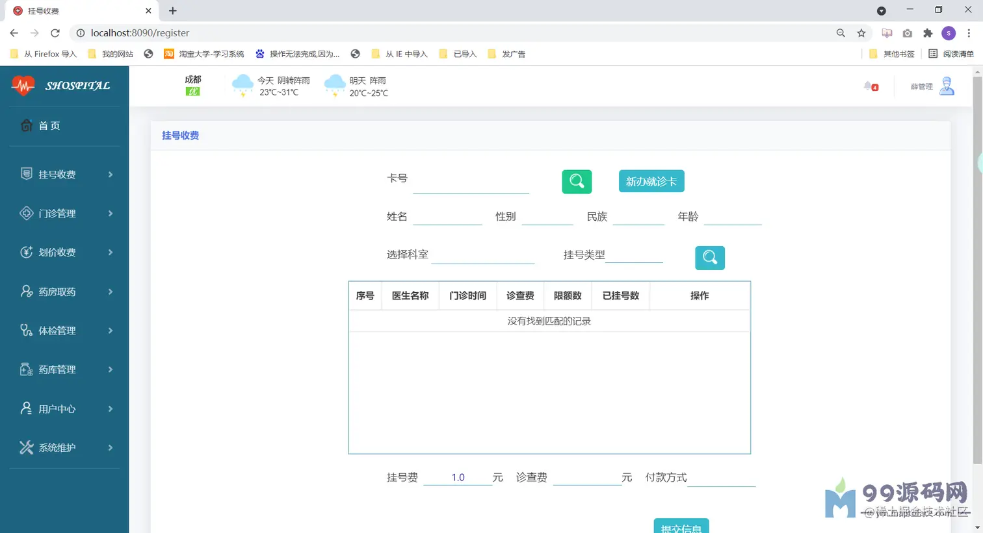Click the browser back arrow

click(x=14, y=33)
